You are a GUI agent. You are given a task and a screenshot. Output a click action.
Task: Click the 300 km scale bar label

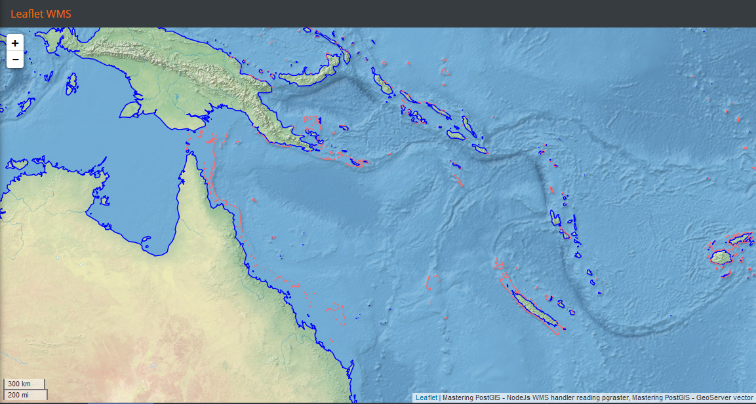point(24,384)
